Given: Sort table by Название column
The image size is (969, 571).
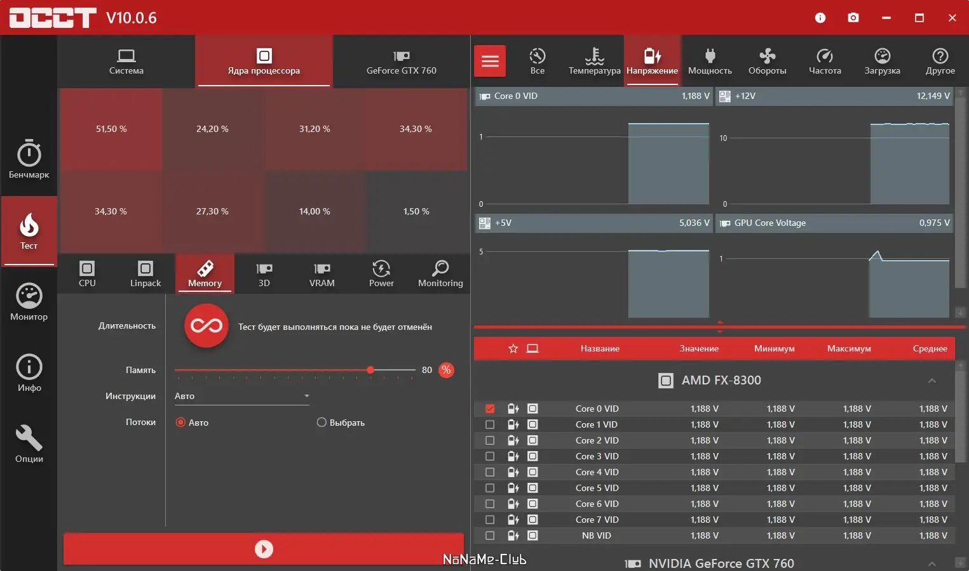Looking at the screenshot, I should [x=600, y=348].
